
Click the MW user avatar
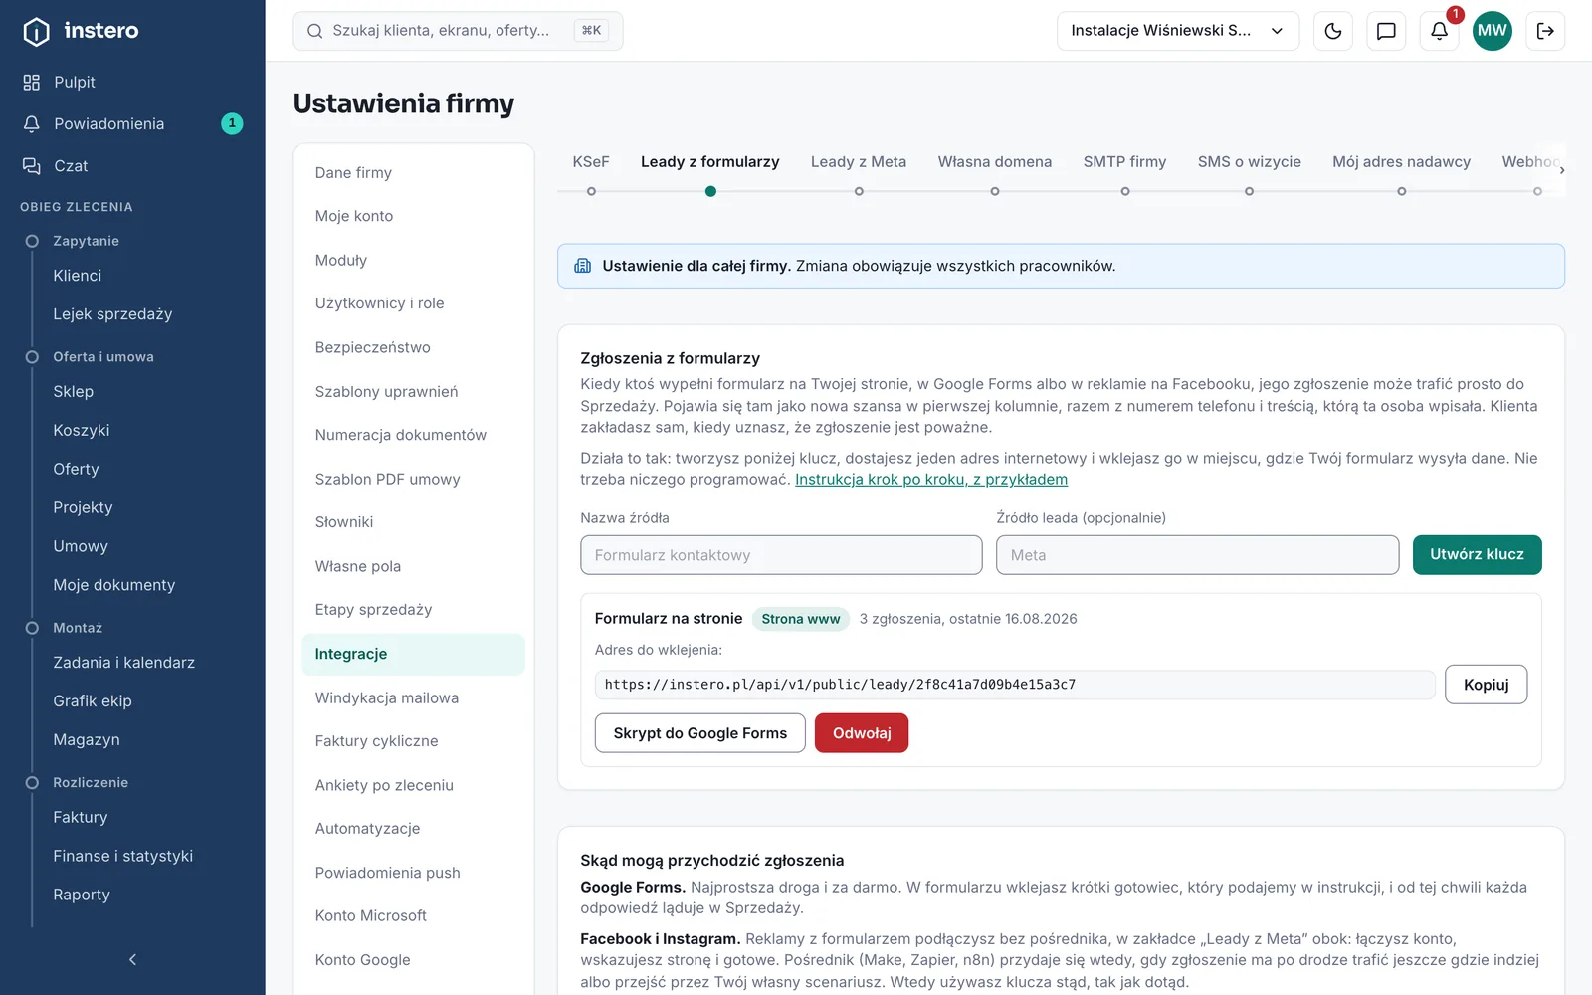coord(1492,31)
